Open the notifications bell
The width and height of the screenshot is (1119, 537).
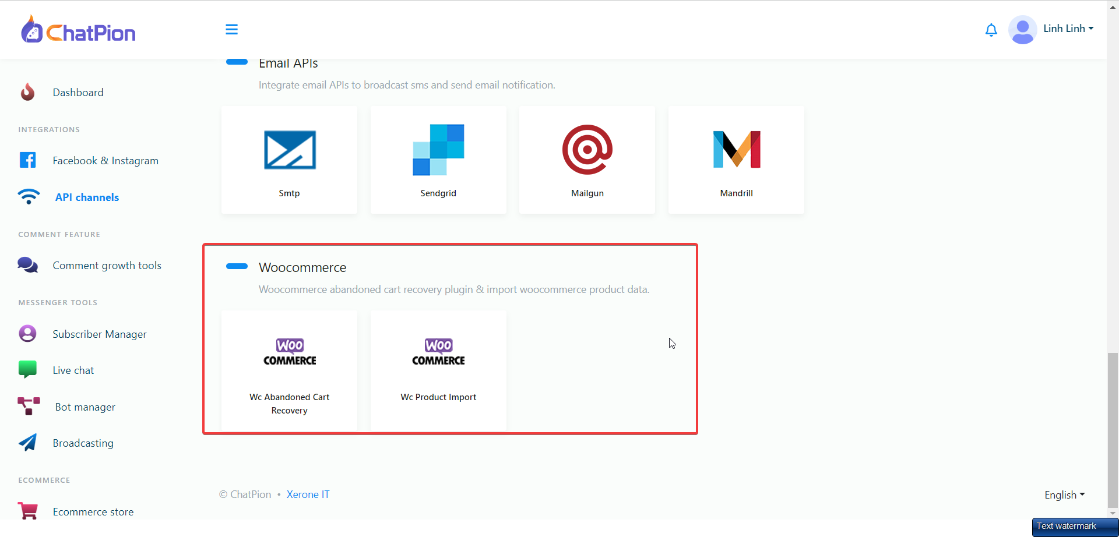[991, 30]
